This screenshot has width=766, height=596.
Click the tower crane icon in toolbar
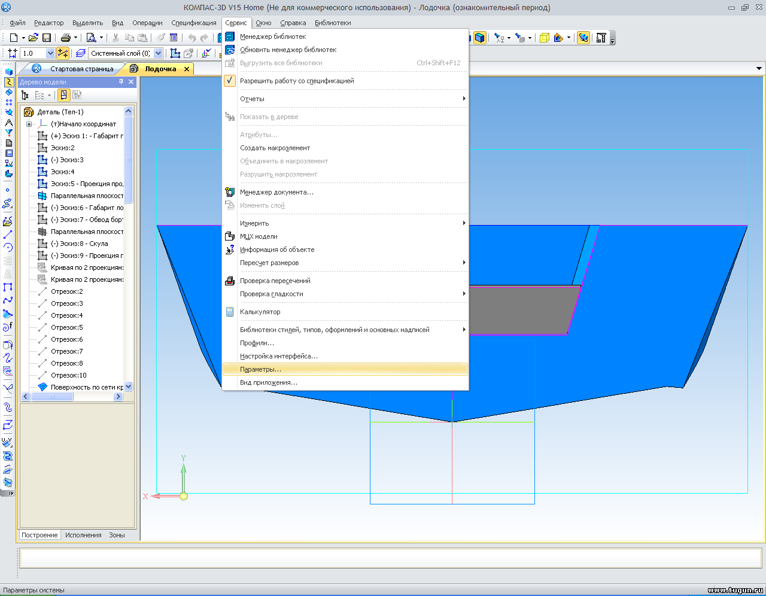[x=601, y=38]
